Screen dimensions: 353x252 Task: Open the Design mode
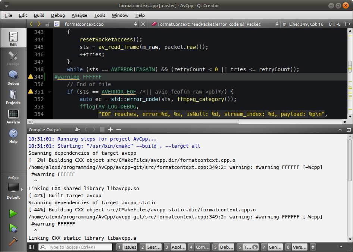pyautogui.click(x=13, y=58)
